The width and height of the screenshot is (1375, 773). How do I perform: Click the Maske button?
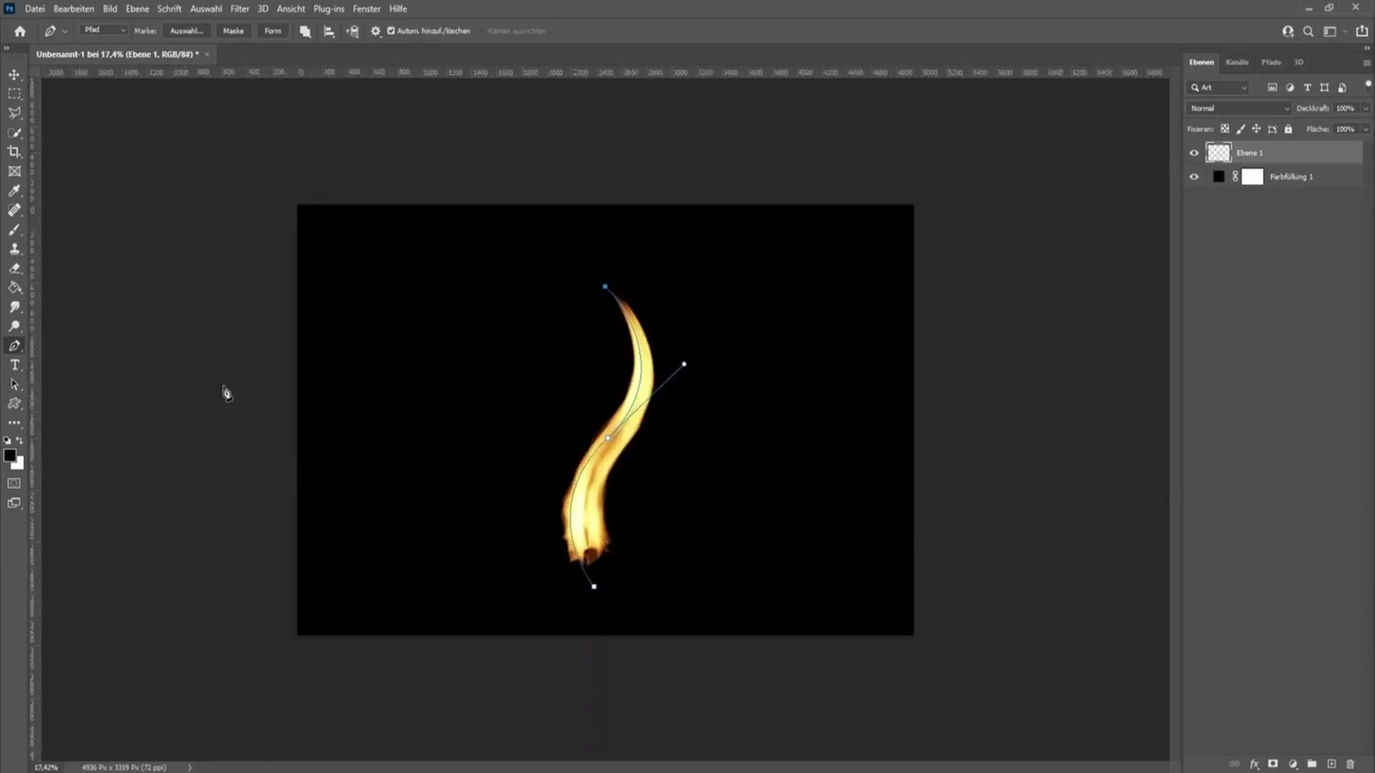(x=233, y=31)
